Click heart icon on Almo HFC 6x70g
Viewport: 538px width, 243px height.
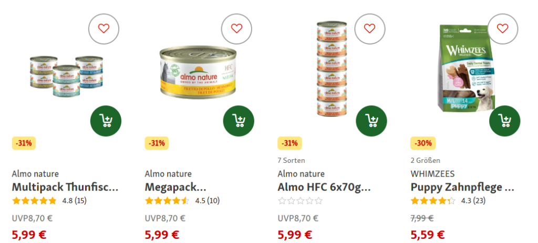[x=369, y=28]
